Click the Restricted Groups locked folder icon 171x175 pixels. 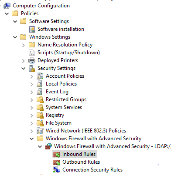coord(40,100)
